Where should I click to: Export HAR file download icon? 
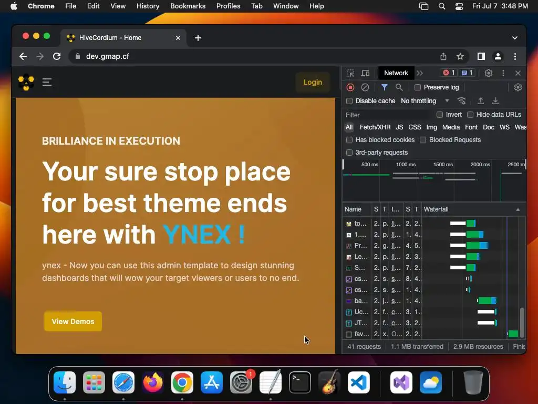tap(495, 100)
